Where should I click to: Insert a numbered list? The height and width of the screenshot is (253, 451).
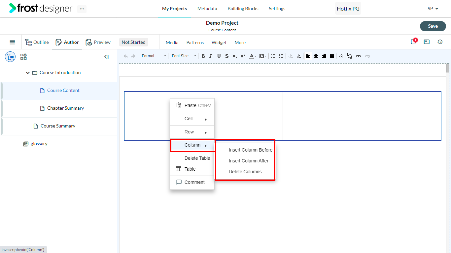point(273,56)
